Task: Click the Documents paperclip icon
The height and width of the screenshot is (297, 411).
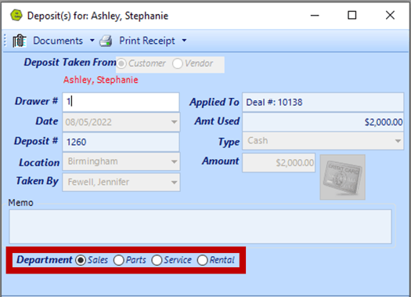Action: point(20,41)
